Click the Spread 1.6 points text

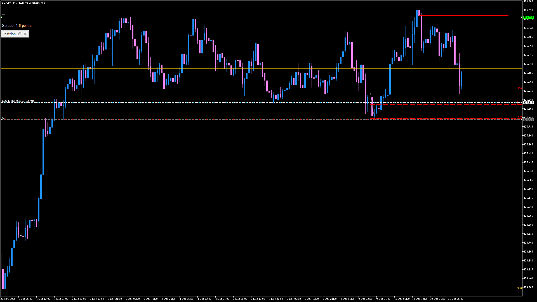17,26
